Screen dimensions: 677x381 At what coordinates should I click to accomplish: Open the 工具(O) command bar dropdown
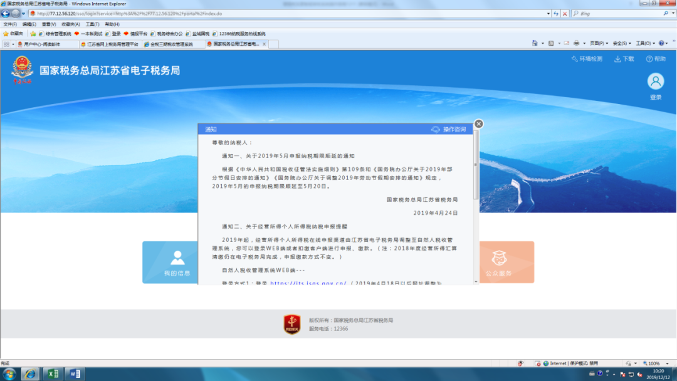645,43
